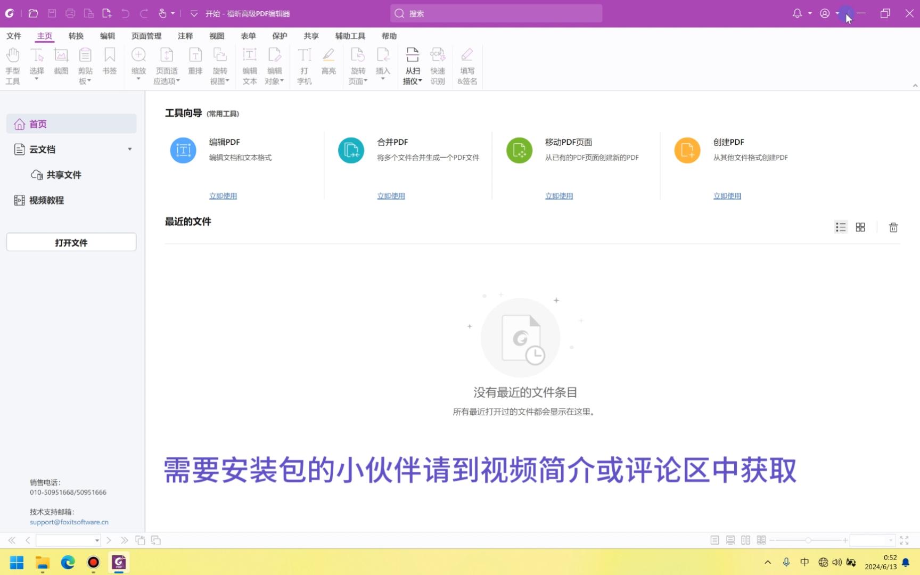Open the Windows Start menu

(x=17, y=562)
